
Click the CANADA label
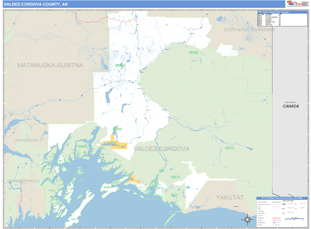point(291,106)
